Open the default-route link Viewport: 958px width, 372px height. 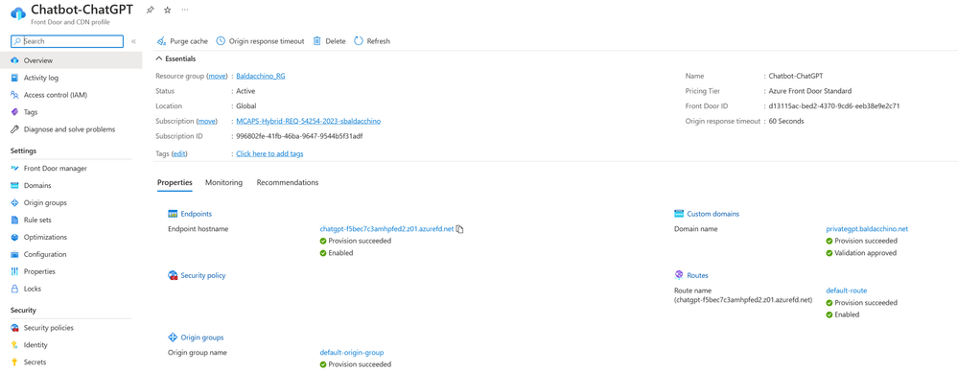coord(846,291)
